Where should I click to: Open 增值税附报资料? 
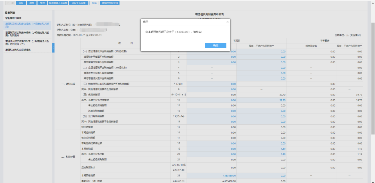[x=109, y=3]
